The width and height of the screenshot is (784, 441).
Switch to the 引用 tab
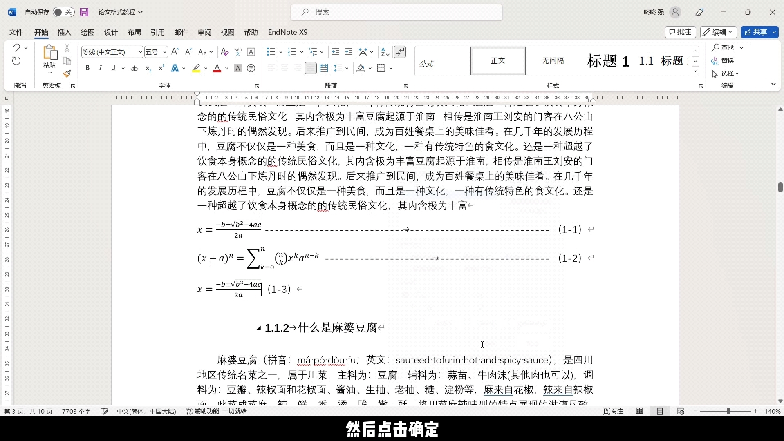click(157, 32)
